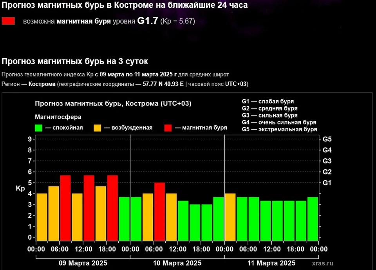Click the last green bar of 09 Марта
Image resolution: width=376 pixels, height=270 pixels.
coord(124,219)
